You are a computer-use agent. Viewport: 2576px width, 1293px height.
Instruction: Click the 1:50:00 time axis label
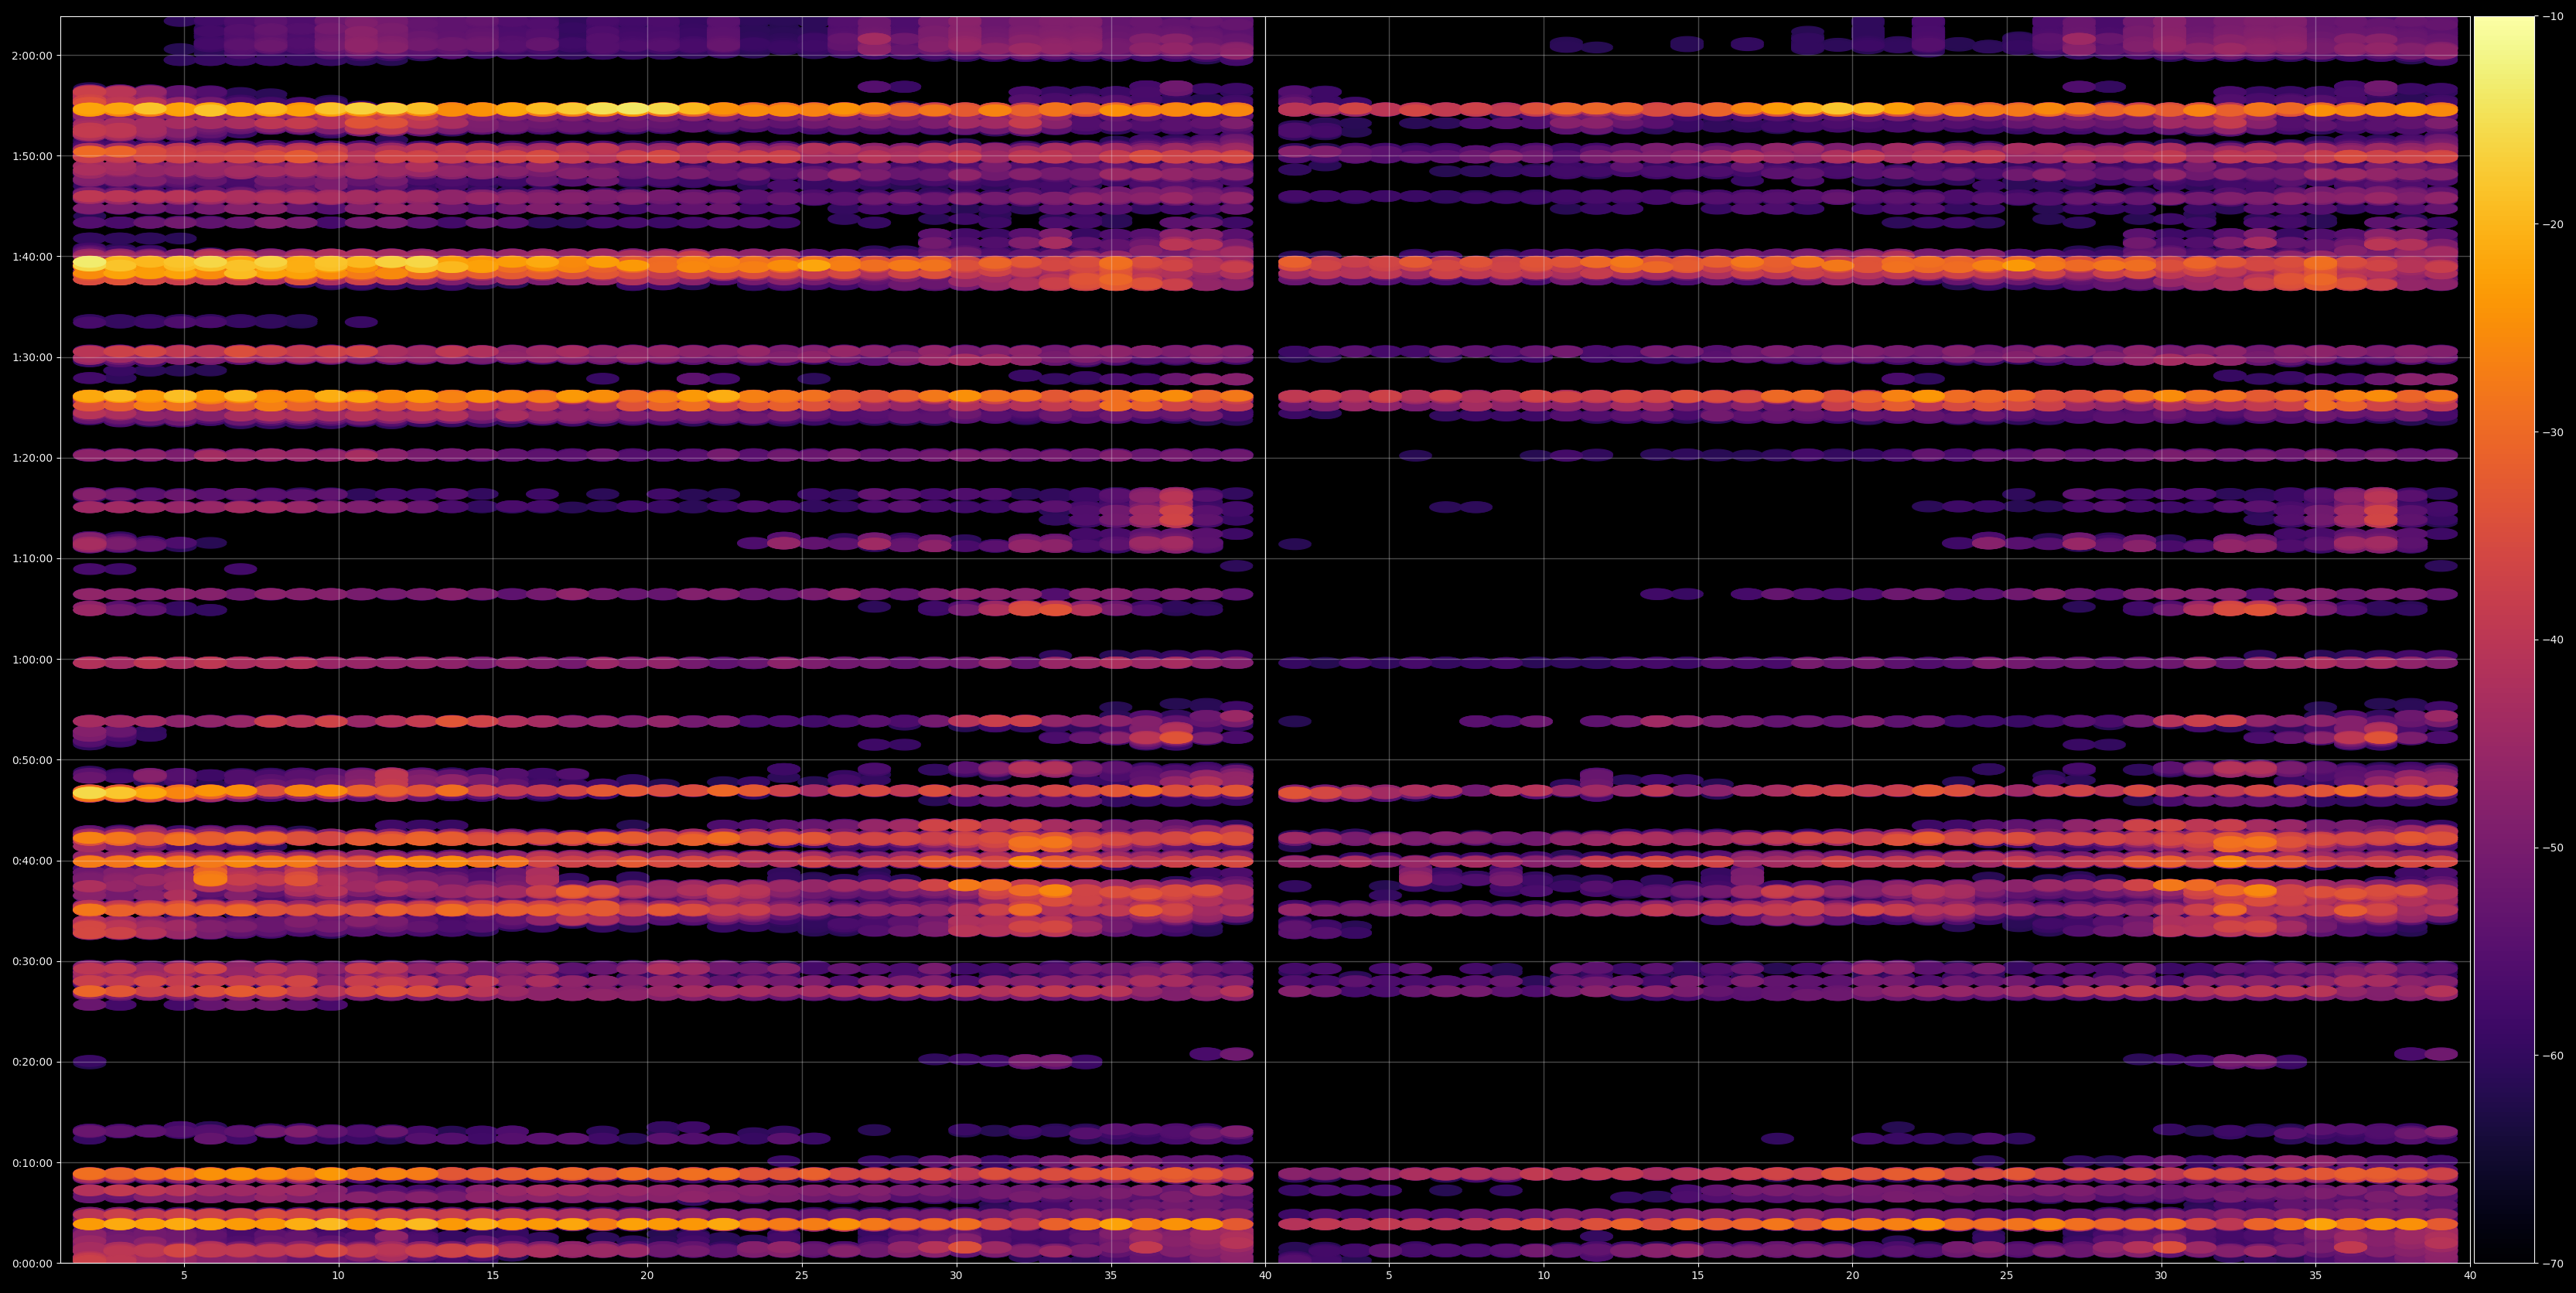tap(32, 156)
